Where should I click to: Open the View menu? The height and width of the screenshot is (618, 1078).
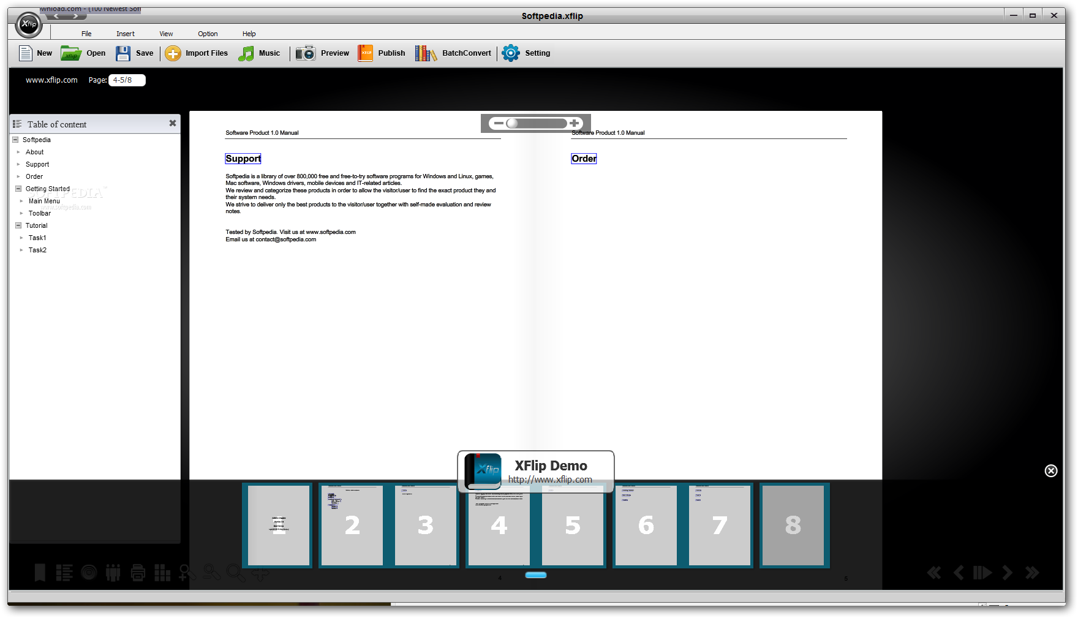[166, 34]
